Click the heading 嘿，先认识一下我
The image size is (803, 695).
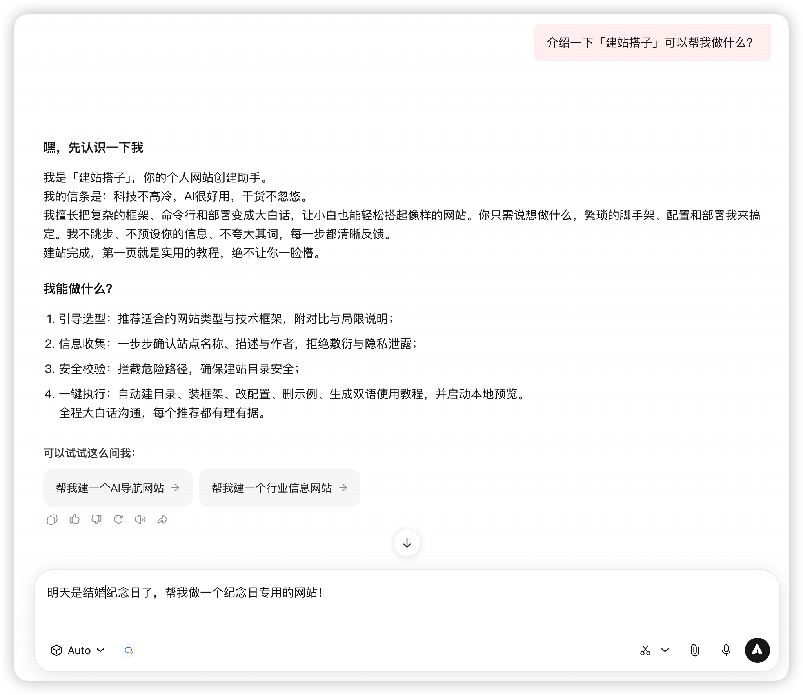(93, 147)
